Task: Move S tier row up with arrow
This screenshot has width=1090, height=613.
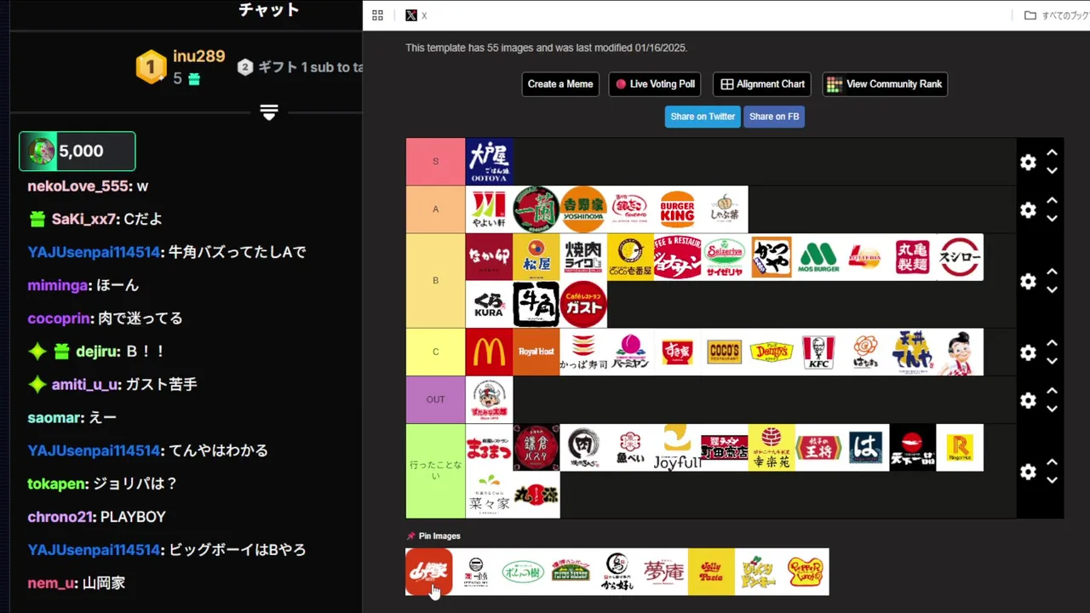Action: click(1052, 153)
